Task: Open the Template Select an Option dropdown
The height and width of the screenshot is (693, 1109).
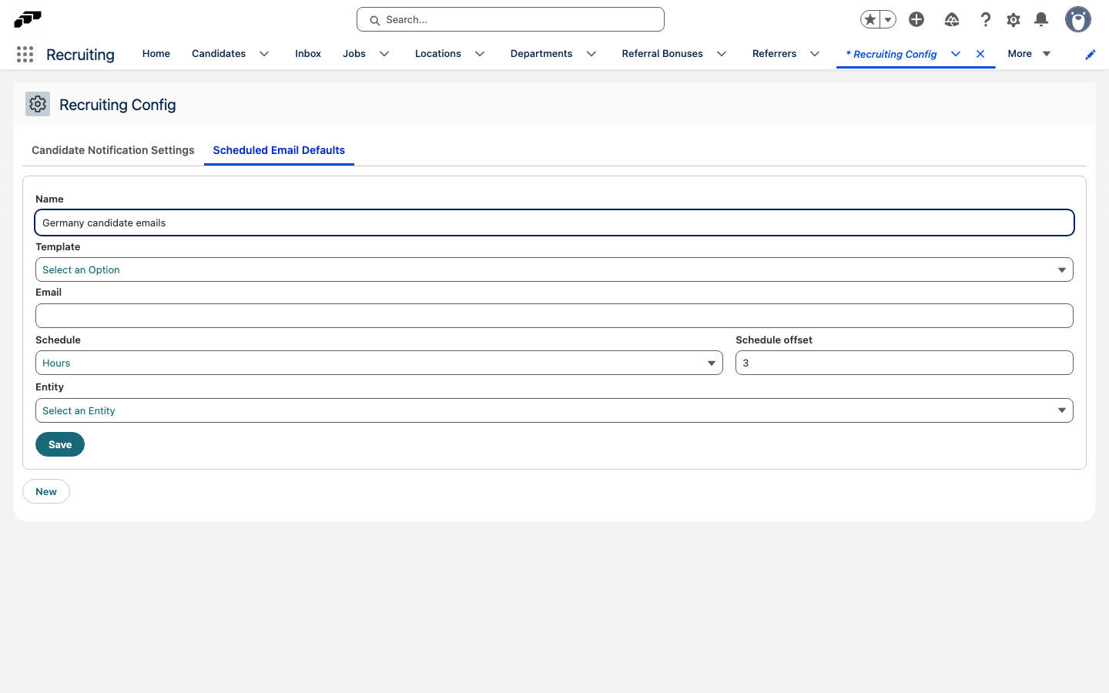Action: (554, 269)
